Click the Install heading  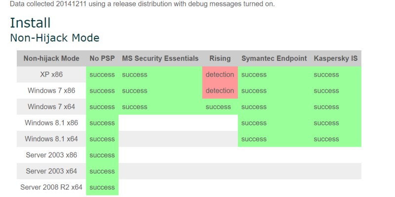pos(30,23)
